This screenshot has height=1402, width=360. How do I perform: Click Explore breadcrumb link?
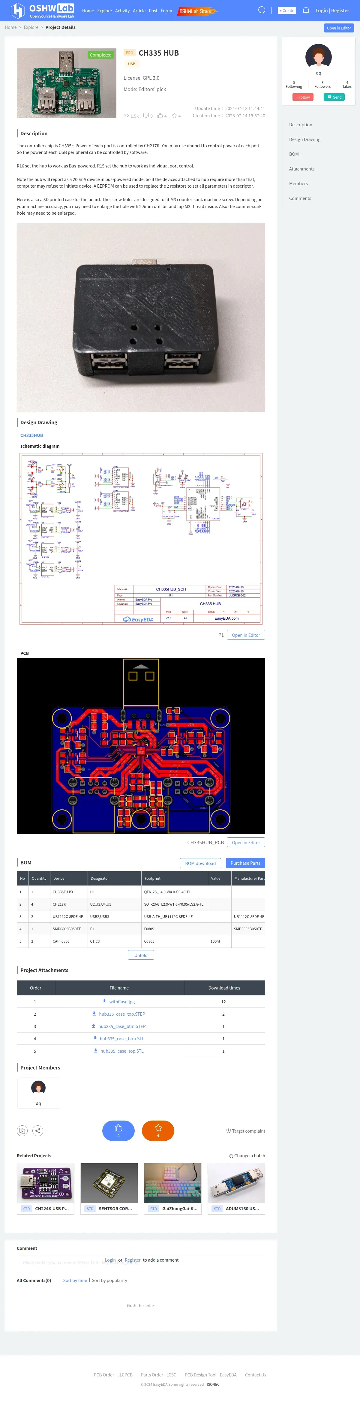coord(31,27)
